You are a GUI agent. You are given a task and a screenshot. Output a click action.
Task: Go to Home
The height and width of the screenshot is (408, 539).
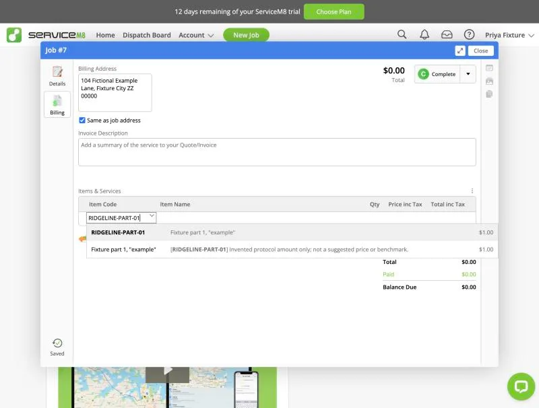pyautogui.click(x=106, y=35)
